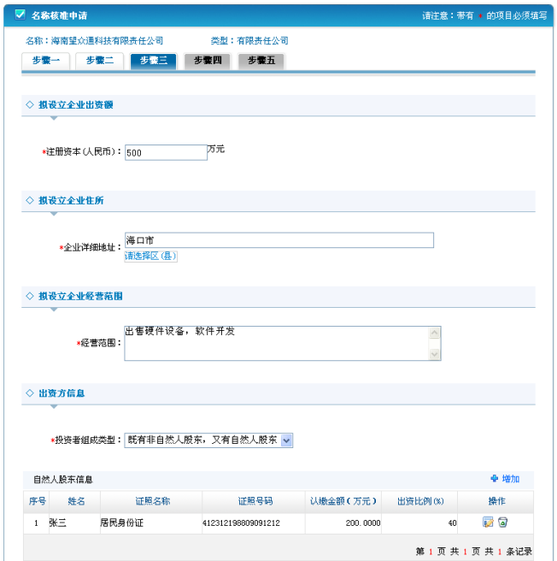Viewport: 557px width, 561px height.
Task: Open the 步骤一 tab
Action: tap(46, 61)
